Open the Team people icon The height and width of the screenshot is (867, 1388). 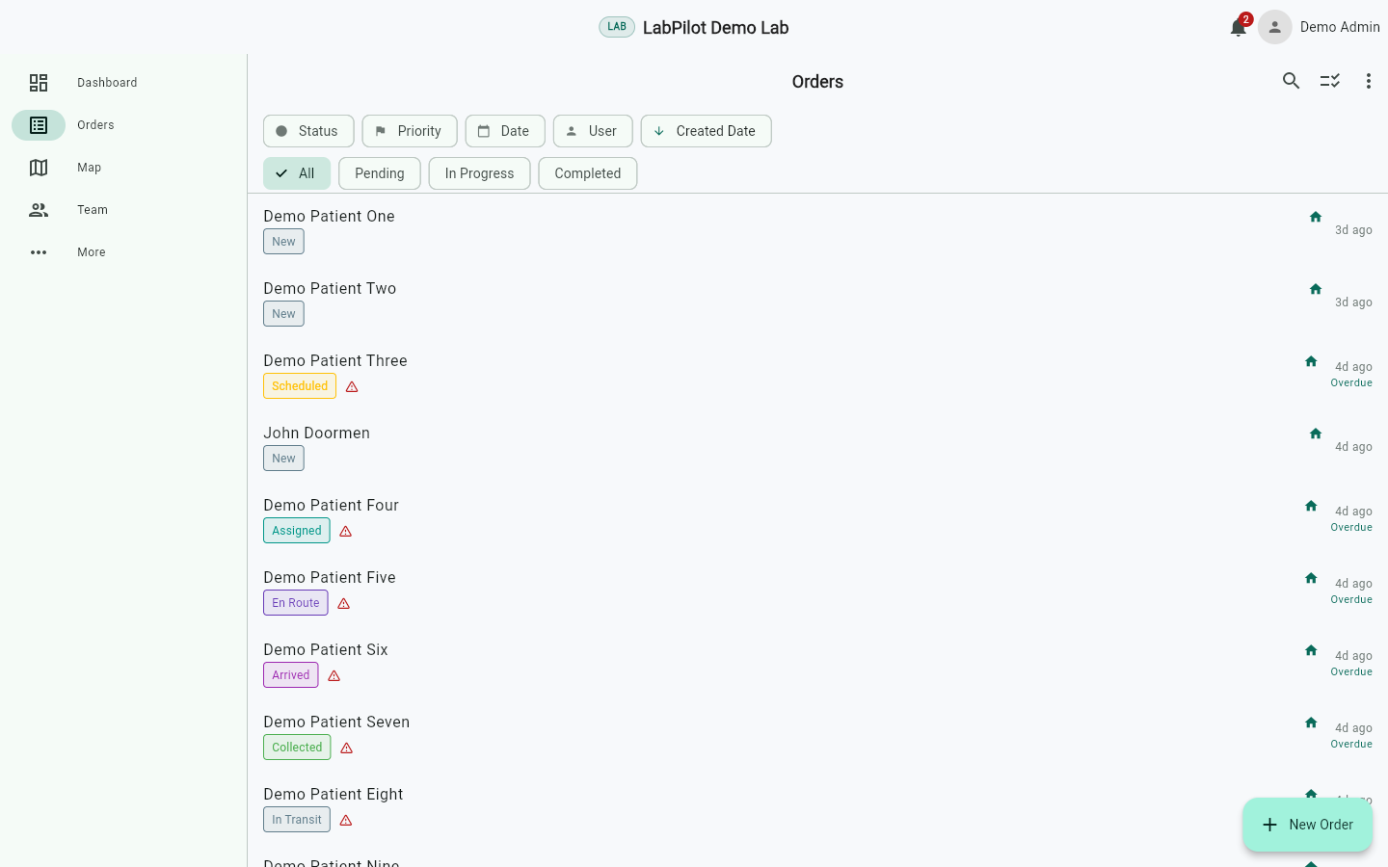coord(39,210)
